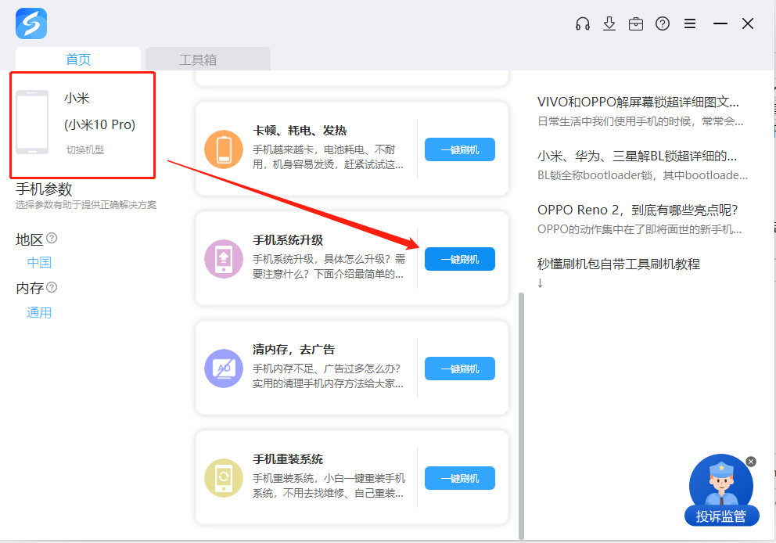
Task: Click 切换机型 to change phone model
Action: click(x=85, y=149)
